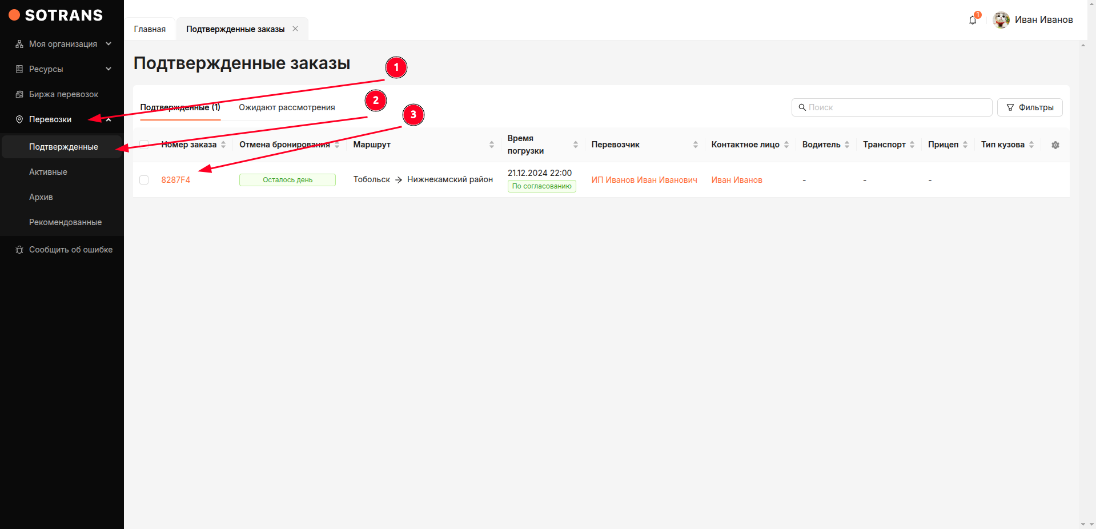Open order link 8287F4

tap(175, 180)
